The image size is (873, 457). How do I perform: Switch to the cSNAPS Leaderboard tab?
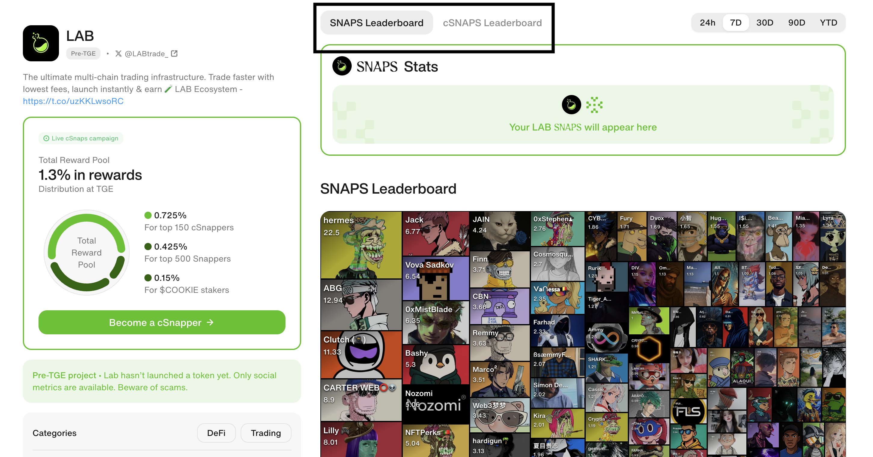(492, 23)
